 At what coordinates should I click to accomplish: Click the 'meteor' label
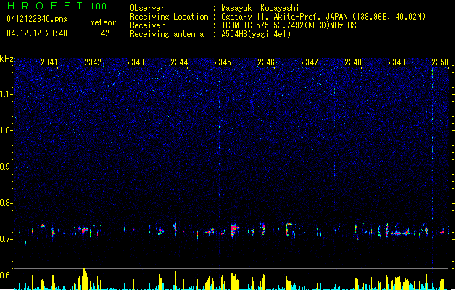[x=103, y=22]
